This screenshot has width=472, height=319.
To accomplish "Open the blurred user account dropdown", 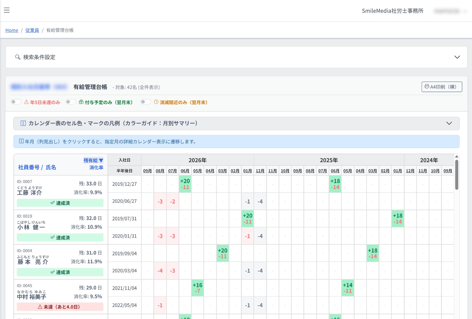I will [450, 11].
